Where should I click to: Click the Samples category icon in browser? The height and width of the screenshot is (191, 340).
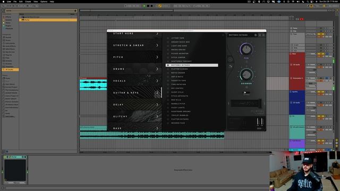[4, 61]
